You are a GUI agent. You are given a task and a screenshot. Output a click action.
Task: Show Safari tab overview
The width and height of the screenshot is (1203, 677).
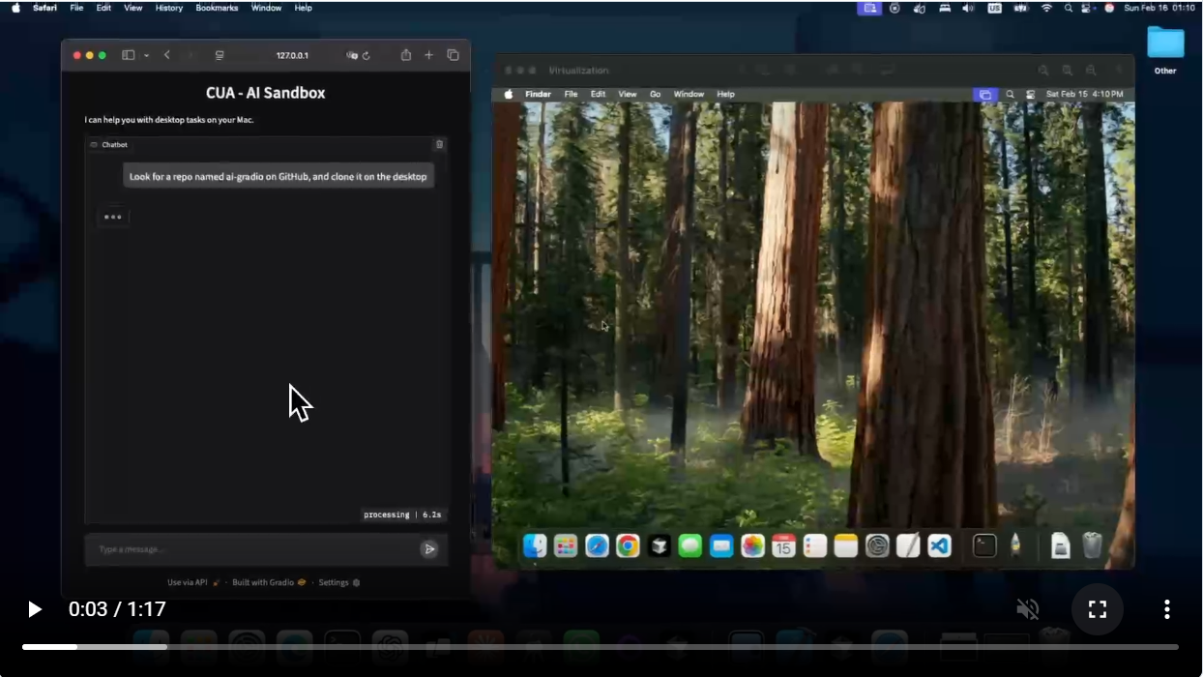click(x=453, y=55)
